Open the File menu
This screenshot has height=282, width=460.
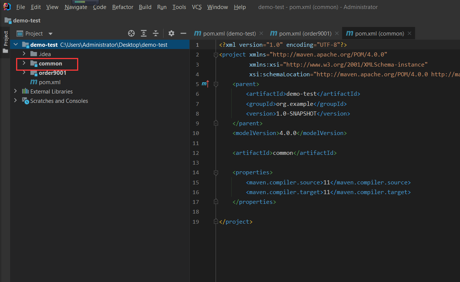point(21,7)
